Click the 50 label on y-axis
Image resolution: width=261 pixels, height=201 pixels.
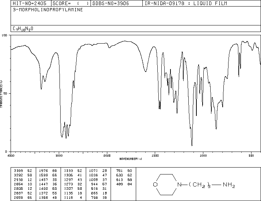[5, 93]
